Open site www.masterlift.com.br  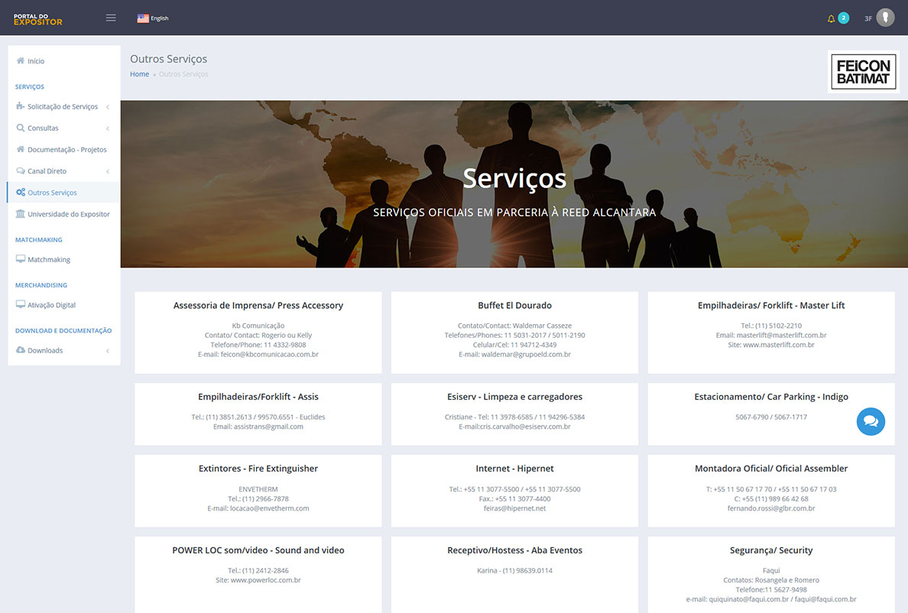778,345
